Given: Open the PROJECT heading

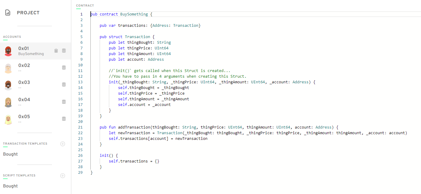Looking at the screenshot, I should (x=28, y=13).
